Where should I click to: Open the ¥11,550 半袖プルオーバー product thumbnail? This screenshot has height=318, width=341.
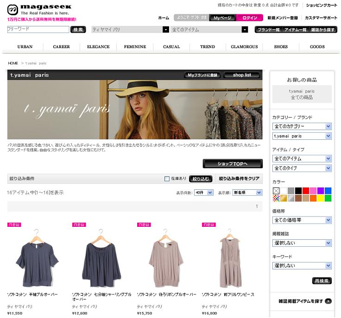click(x=37, y=258)
